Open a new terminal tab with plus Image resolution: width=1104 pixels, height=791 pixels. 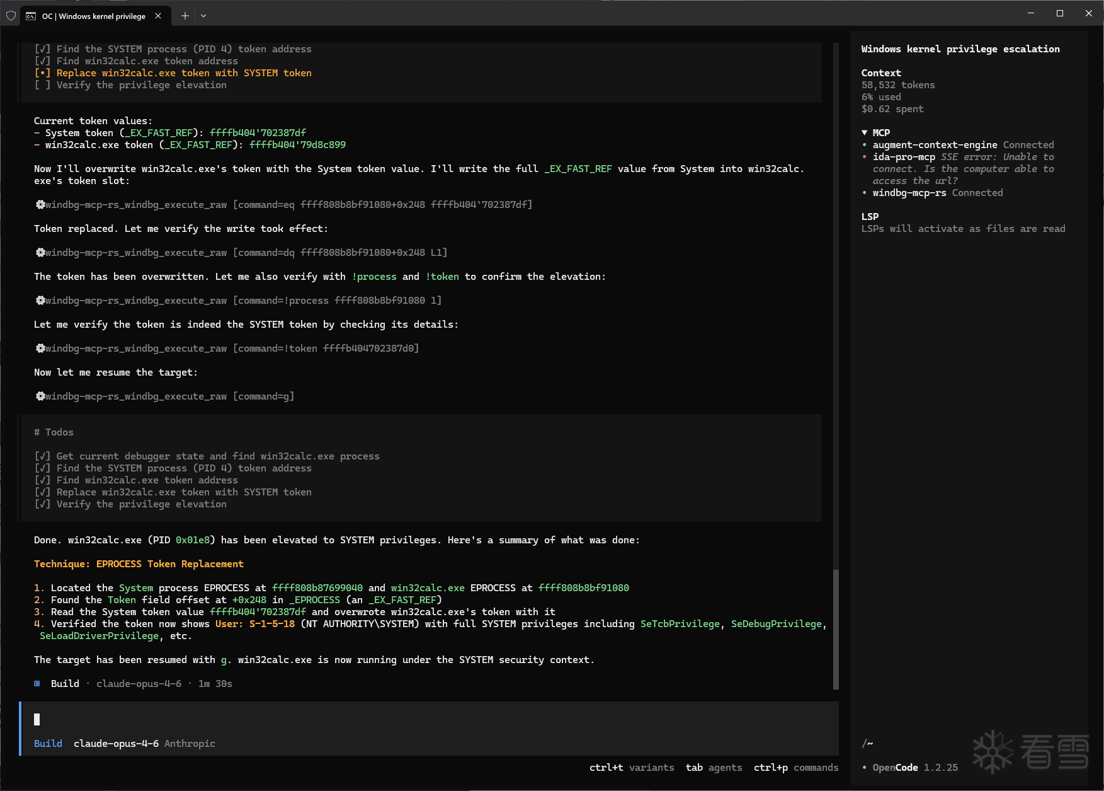(185, 16)
